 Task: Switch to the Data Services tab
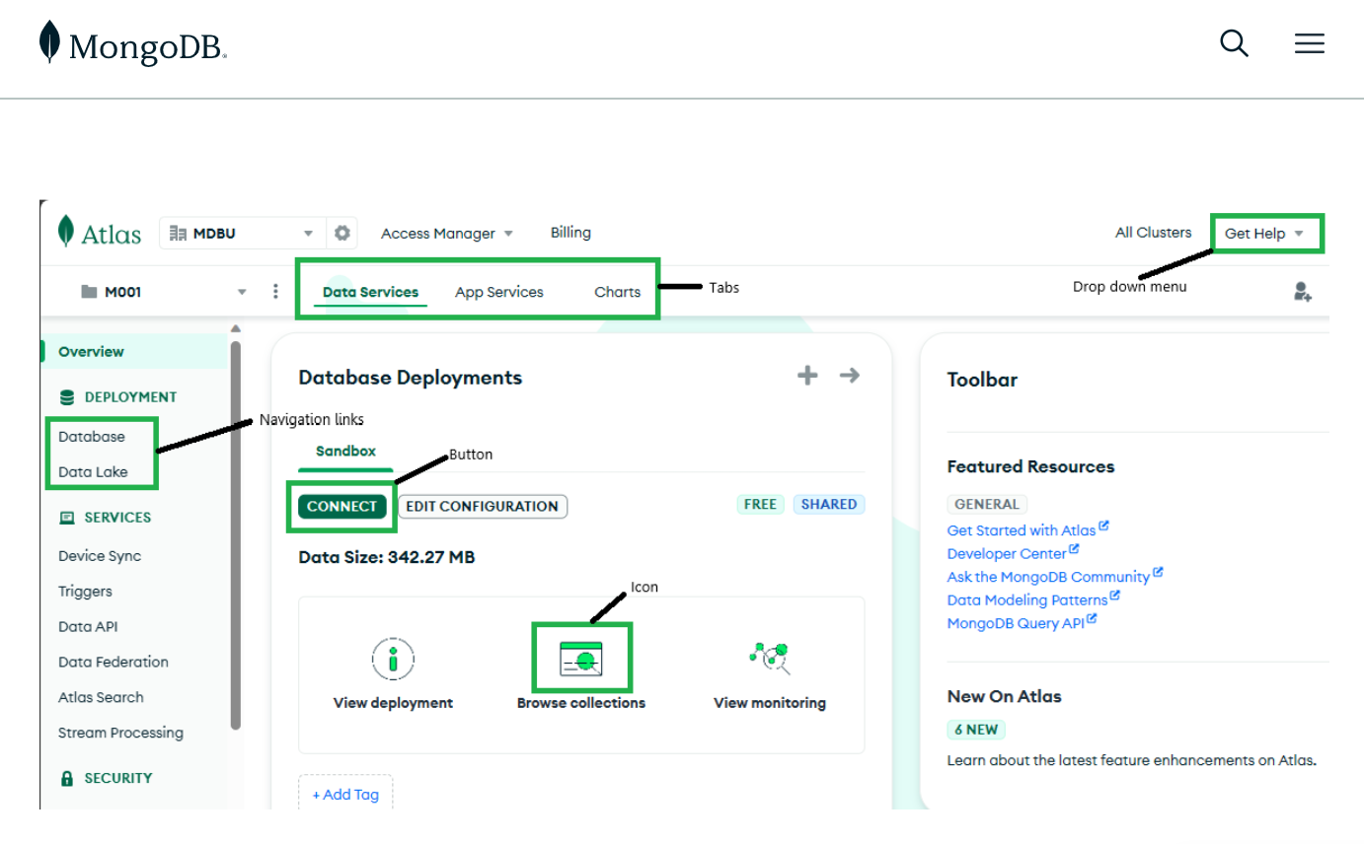coord(370,292)
